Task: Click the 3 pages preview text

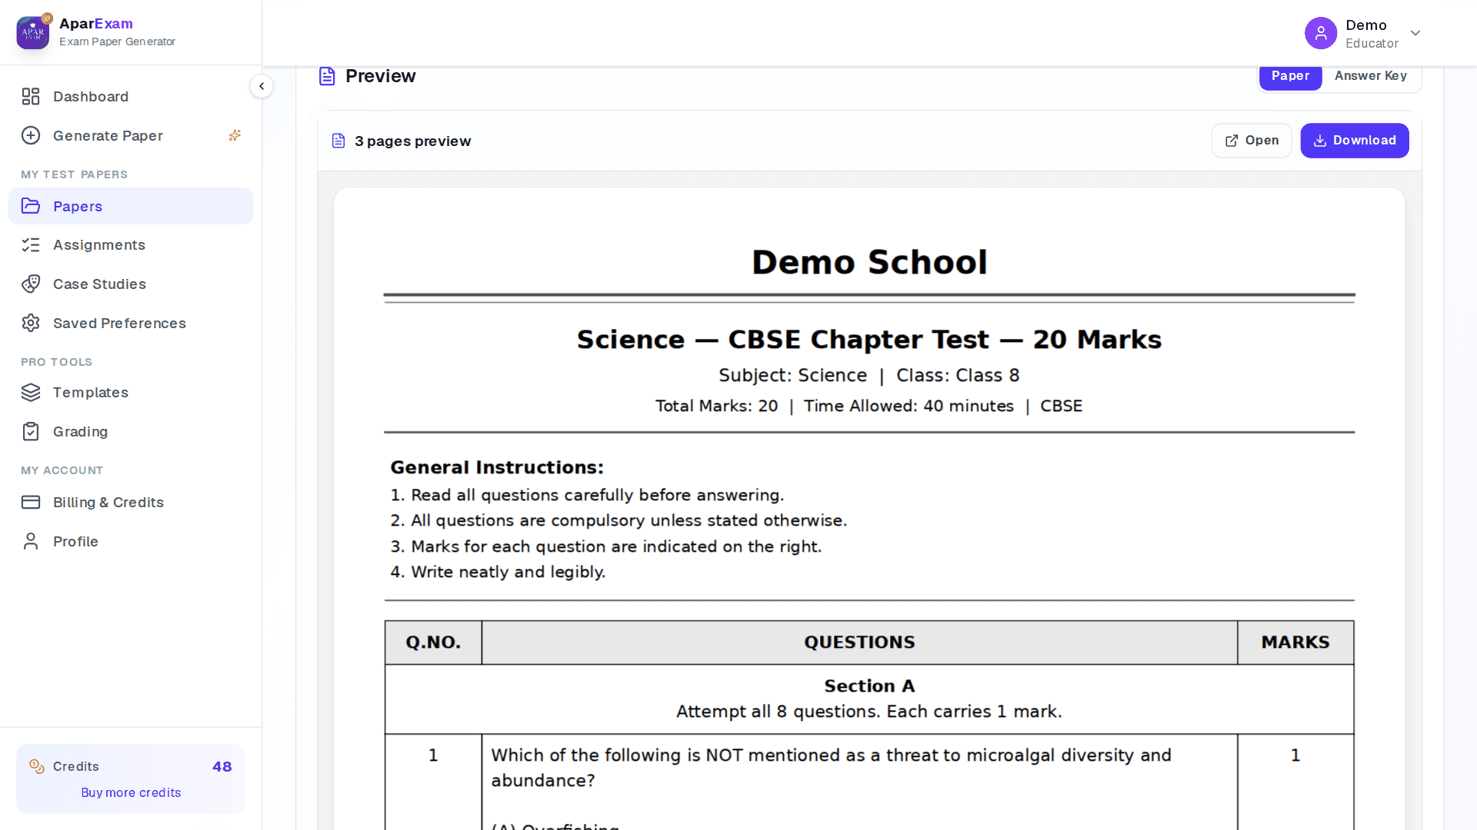Action: pyautogui.click(x=412, y=141)
